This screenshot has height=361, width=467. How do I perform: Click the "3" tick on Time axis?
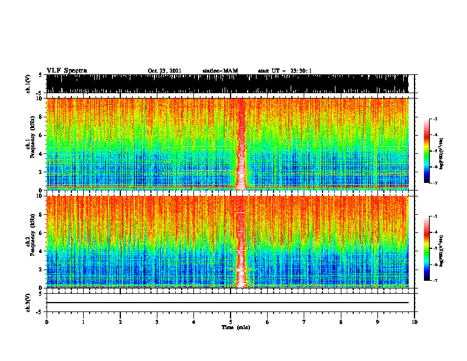pos(157,322)
